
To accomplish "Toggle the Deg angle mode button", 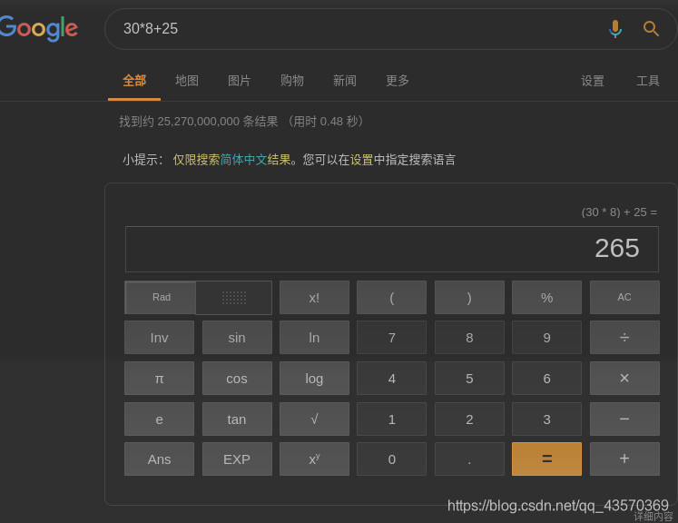I will pos(234,298).
